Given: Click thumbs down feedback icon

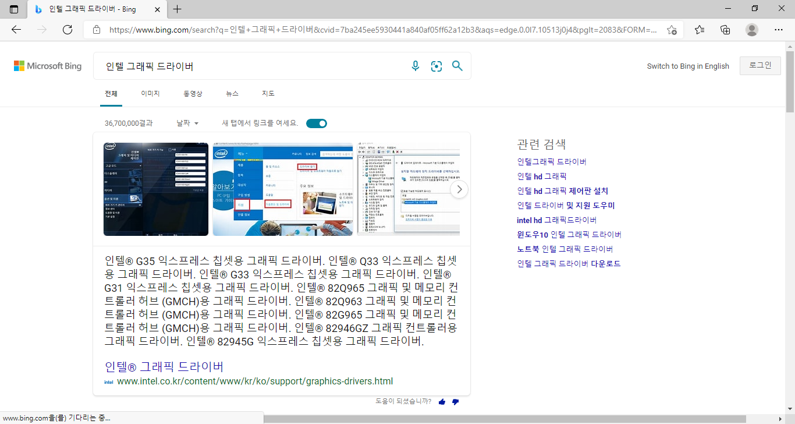Looking at the screenshot, I should (455, 402).
